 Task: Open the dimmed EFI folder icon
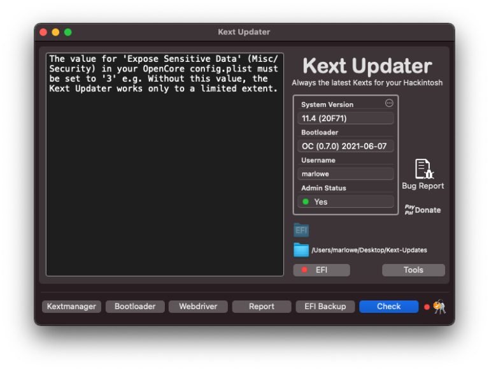coord(301,230)
